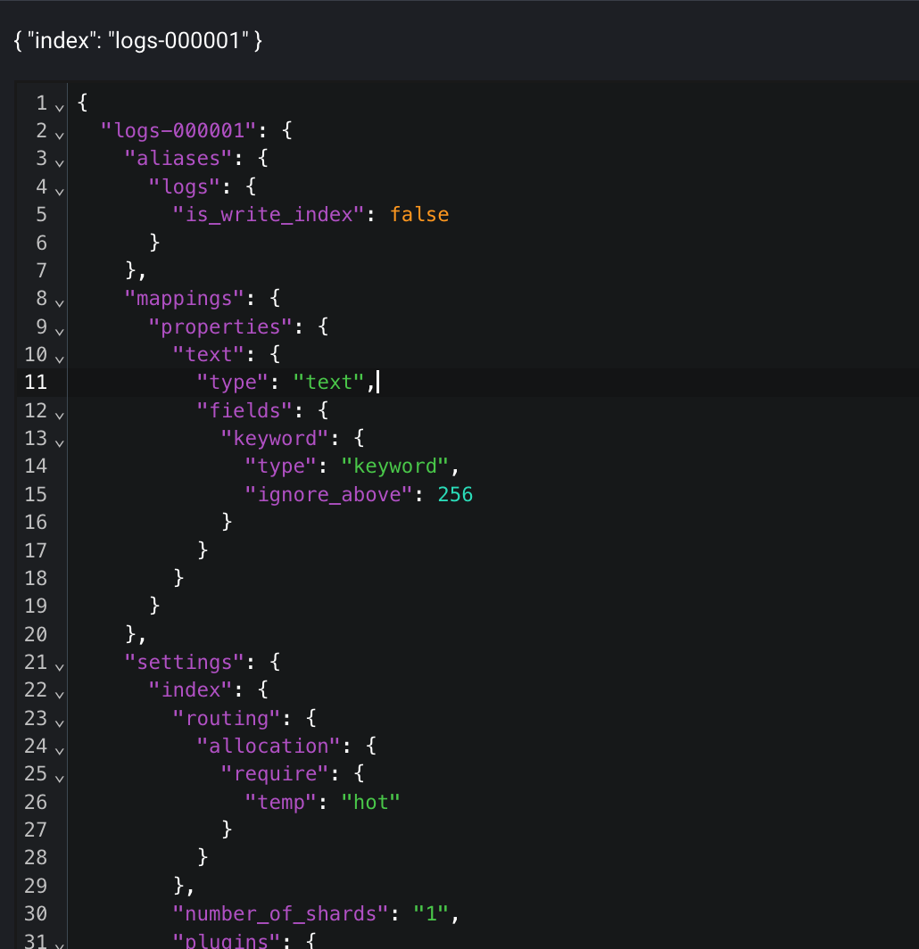
Task: Click line number 20 in the gutter
Action: point(36,634)
